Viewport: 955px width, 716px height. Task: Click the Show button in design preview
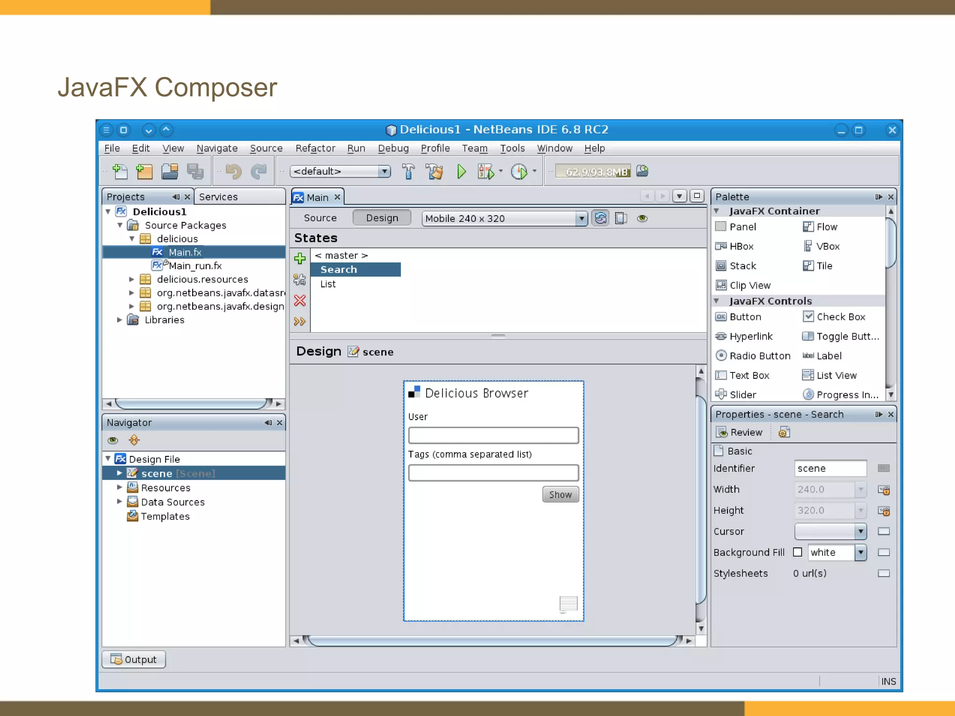(x=561, y=494)
